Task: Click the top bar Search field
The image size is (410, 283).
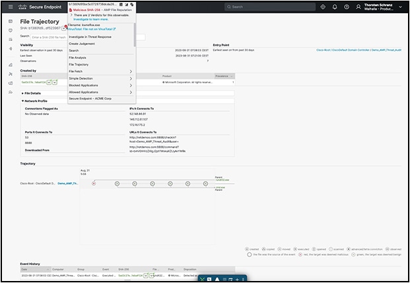Action: click(270, 7)
